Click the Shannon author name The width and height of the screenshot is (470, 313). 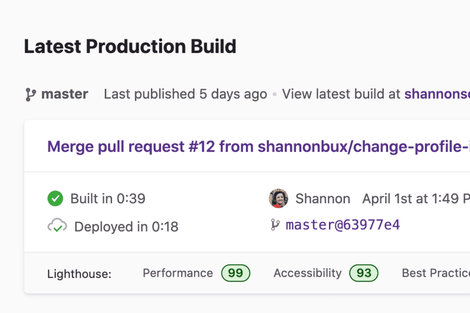[323, 199]
